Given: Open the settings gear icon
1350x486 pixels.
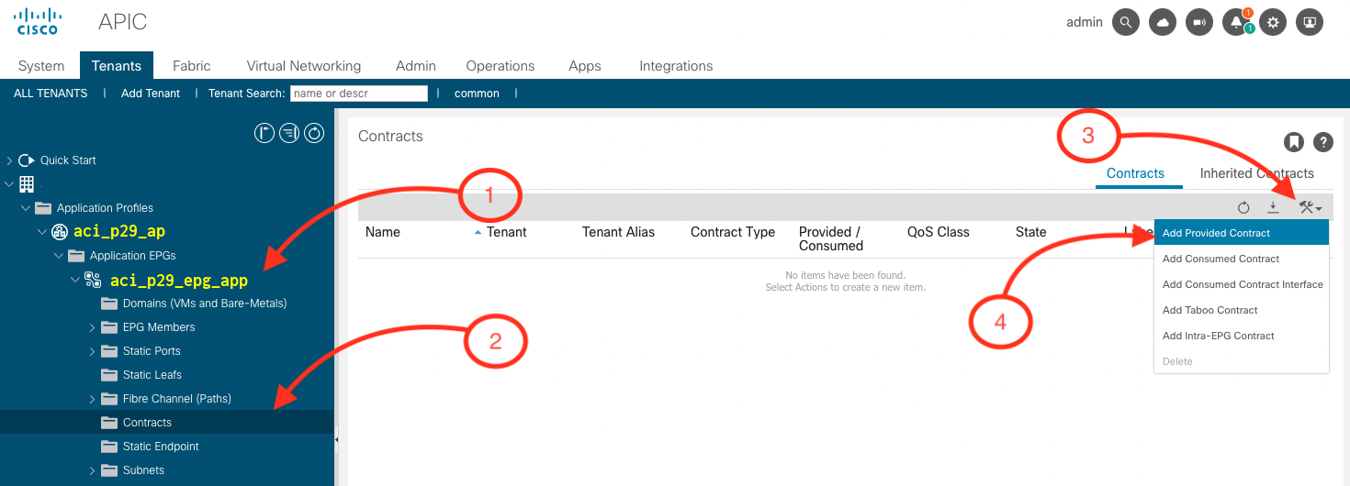Looking at the screenshot, I should pos(1273,23).
